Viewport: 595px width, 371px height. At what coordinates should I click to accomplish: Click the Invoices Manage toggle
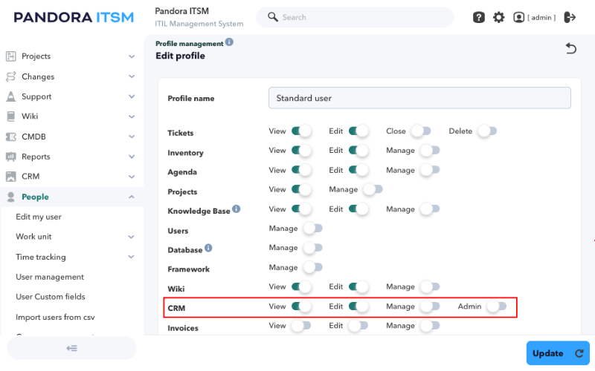[430, 326]
